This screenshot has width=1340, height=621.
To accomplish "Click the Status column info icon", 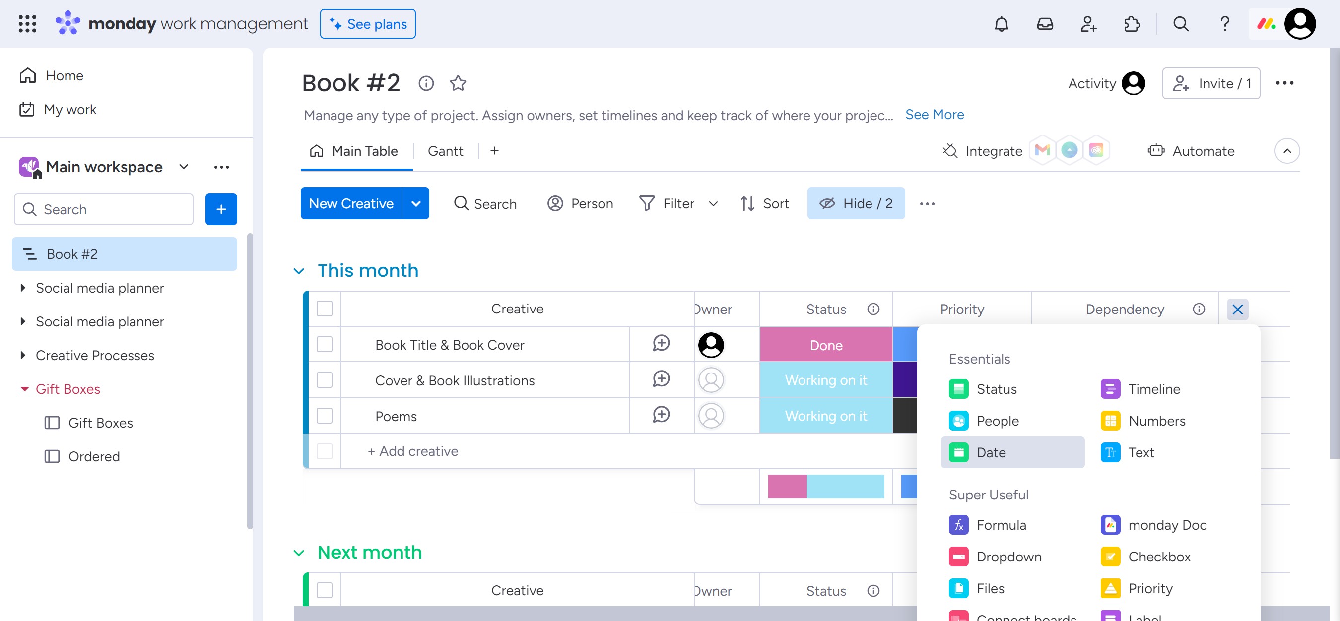I will click(x=873, y=309).
